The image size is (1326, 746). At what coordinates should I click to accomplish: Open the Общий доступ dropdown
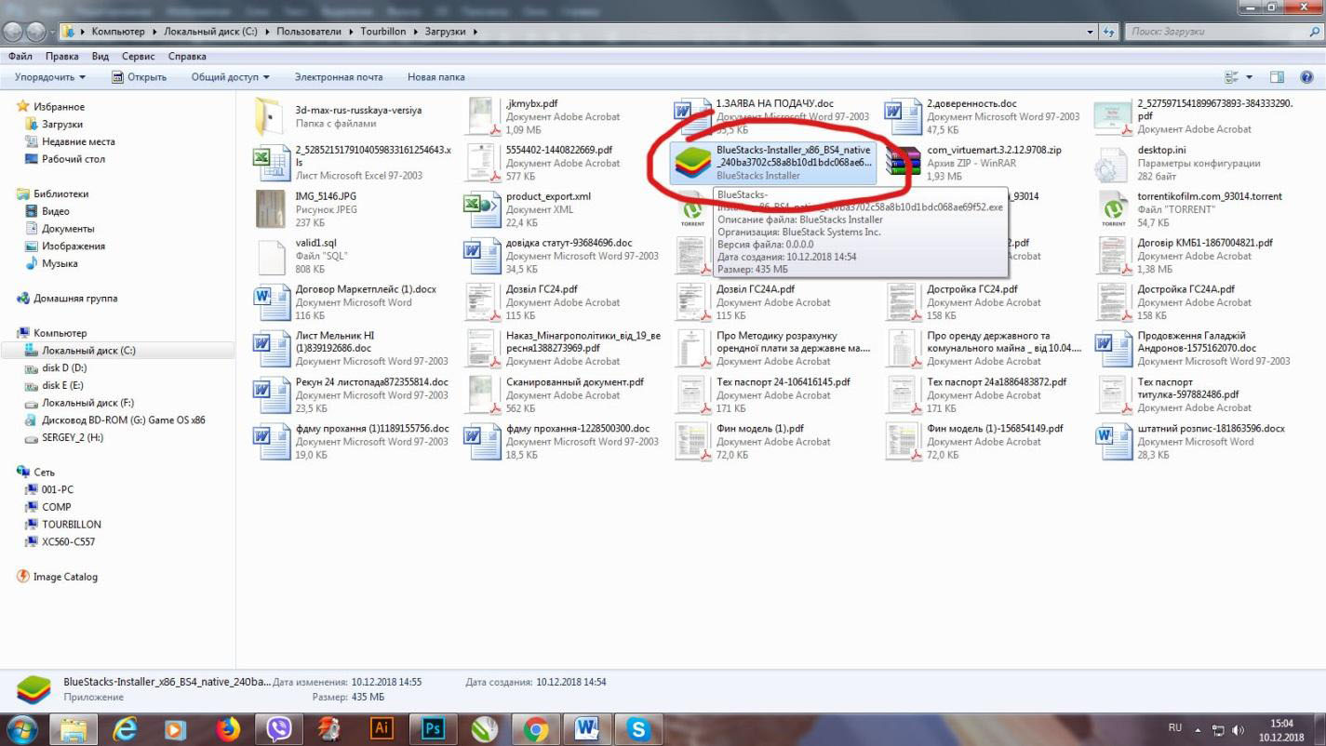click(231, 77)
